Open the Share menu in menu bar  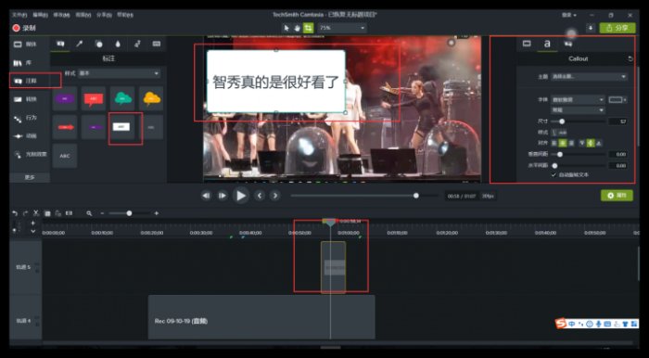coord(104,15)
